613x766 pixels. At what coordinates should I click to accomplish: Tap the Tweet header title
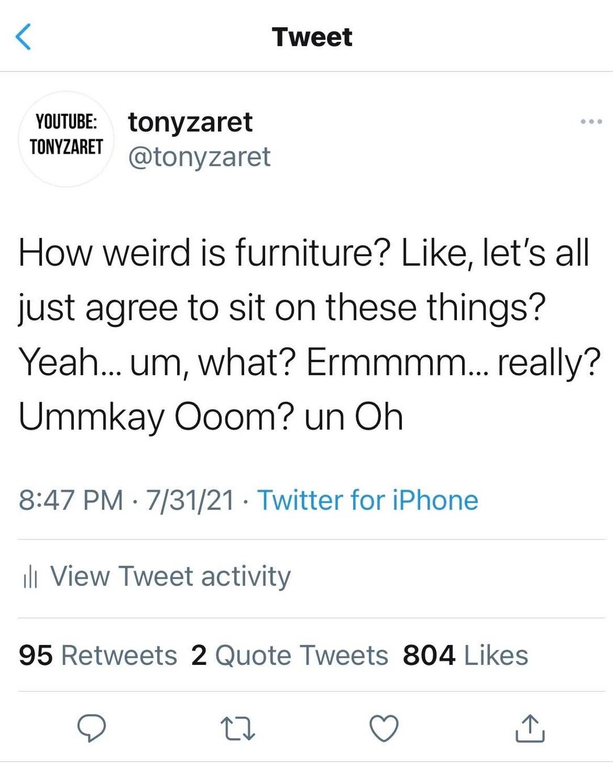(x=312, y=37)
